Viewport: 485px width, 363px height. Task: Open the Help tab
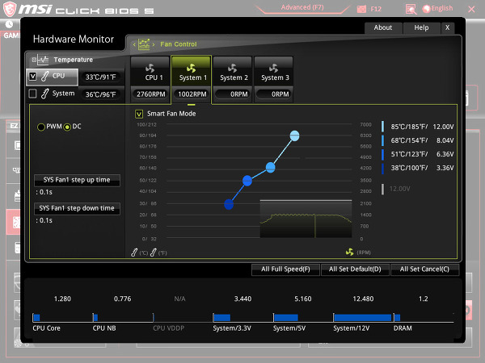(421, 27)
